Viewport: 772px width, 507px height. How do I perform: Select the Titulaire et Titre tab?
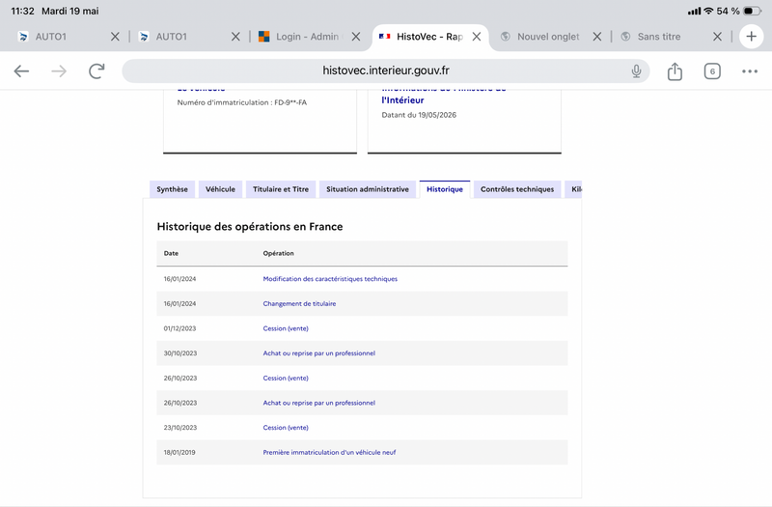pos(281,189)
